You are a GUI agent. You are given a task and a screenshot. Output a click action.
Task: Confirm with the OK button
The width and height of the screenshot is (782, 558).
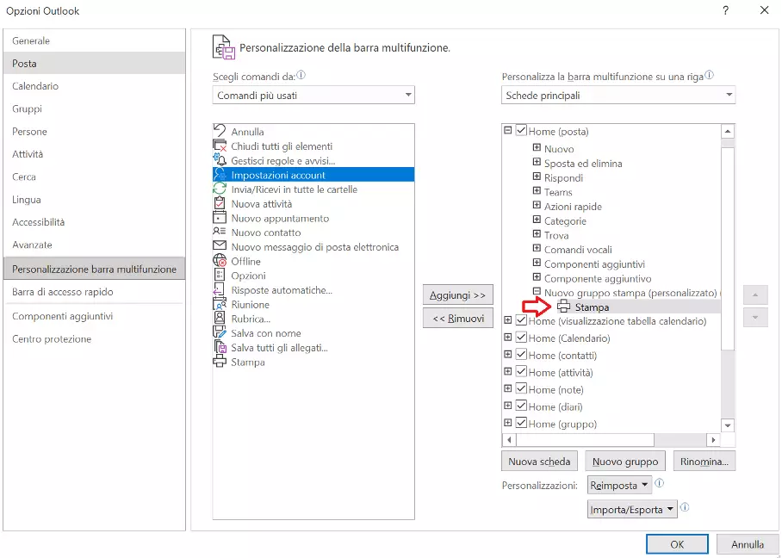tap(677, 544)
